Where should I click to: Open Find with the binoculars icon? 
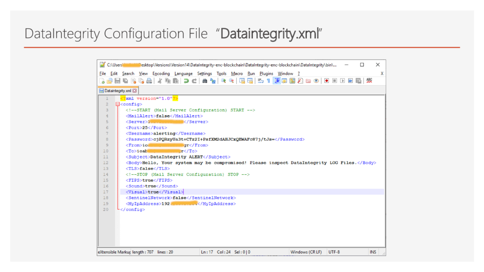[205, 81]
